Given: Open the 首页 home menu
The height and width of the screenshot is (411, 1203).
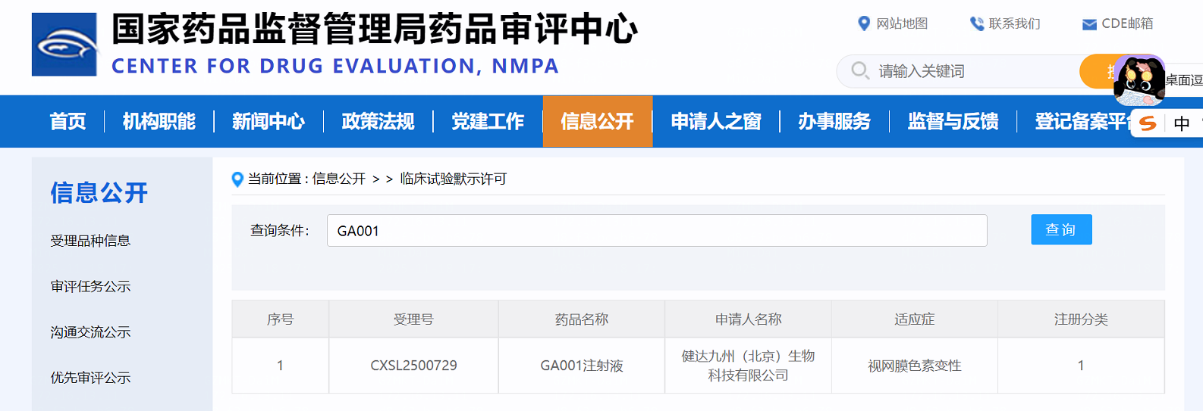Looking at the screenshot, I should (x=68, y=121).
